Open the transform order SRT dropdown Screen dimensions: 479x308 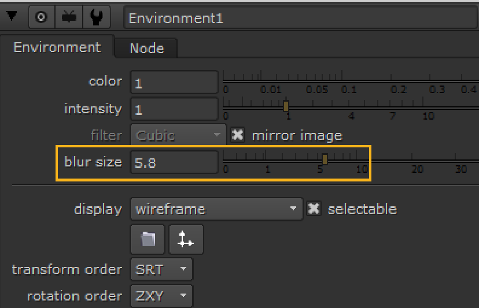point(161,269)
